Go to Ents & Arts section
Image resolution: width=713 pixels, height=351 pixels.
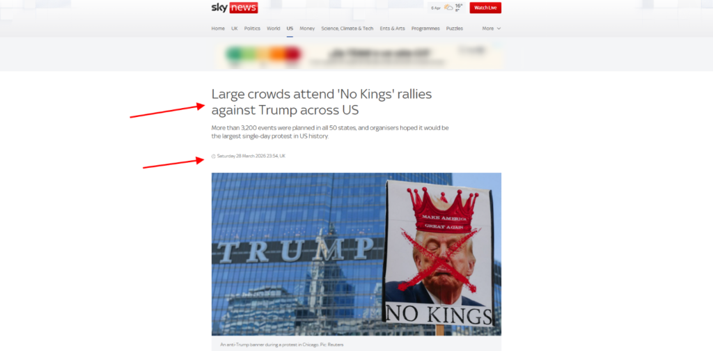(392, 28)
